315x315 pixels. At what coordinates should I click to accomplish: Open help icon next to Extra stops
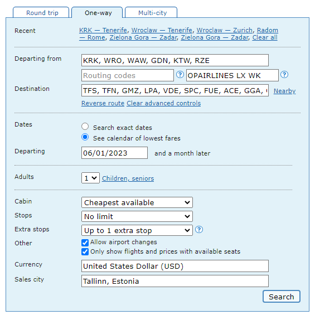coord(199,229)
